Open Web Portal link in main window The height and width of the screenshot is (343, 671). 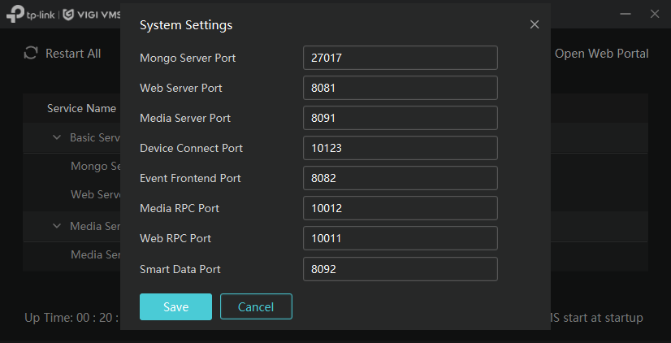(x=601, y=54)
